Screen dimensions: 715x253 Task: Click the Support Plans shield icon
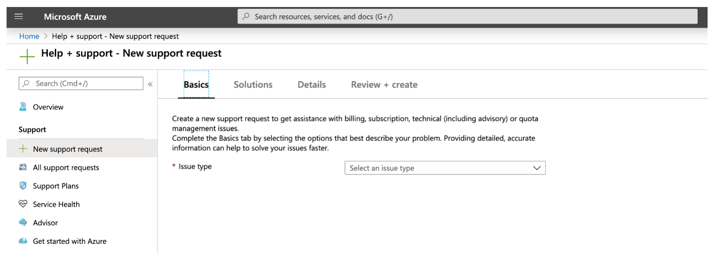pyautogui.click(x=23, y=186)
